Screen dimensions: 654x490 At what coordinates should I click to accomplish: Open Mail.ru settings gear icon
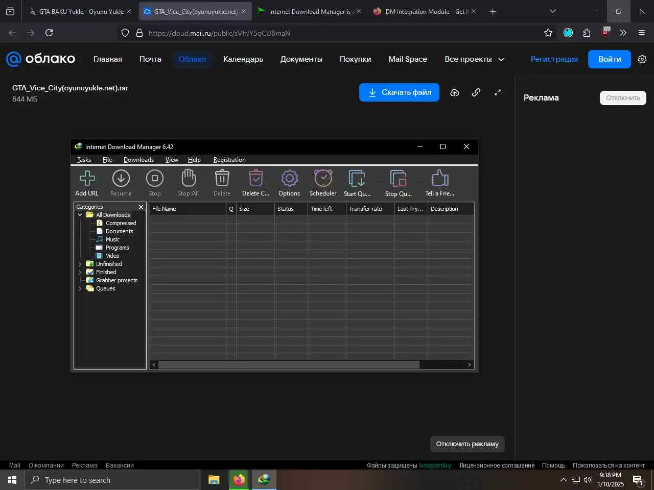642,59
